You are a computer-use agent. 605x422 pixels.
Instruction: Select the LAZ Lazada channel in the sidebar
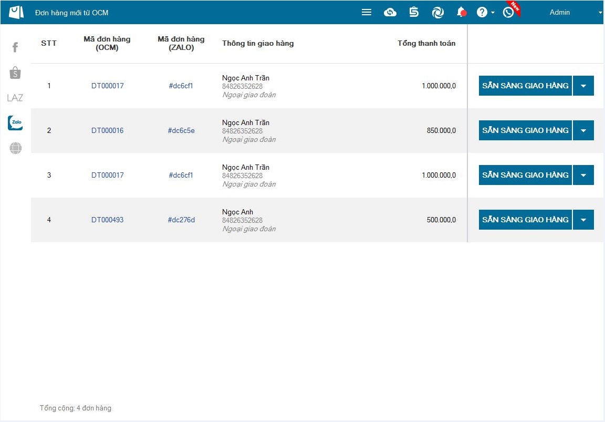tap(15, 98)
